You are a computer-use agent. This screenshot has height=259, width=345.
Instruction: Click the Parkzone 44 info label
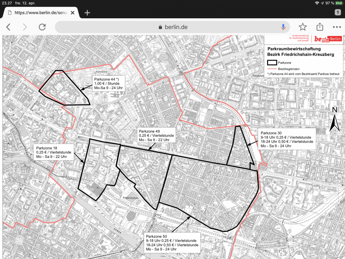[109, 84]
